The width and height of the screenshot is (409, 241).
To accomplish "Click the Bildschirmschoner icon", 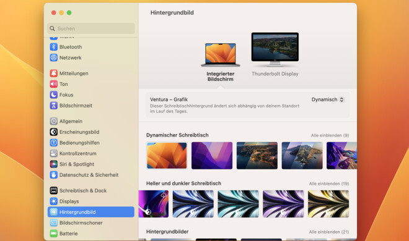I will [53, 223].
